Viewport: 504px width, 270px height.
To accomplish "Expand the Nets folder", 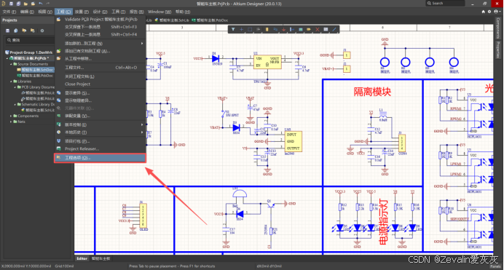I will pos(11,122).
